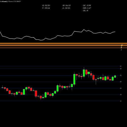
Task: Click the OH: 5.47 reading
Action: click(87, 8)
